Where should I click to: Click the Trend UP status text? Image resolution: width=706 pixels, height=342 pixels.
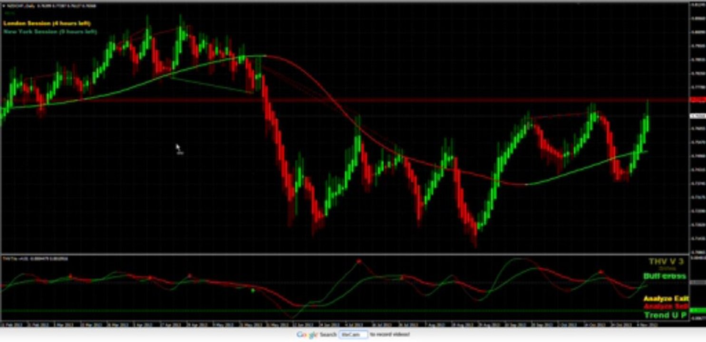[x=666, y=315]
